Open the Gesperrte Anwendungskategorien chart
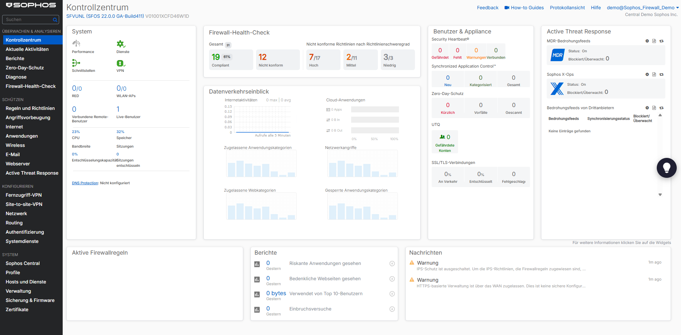The width and height of the screenshot is (681, 335). click(363, 206)
